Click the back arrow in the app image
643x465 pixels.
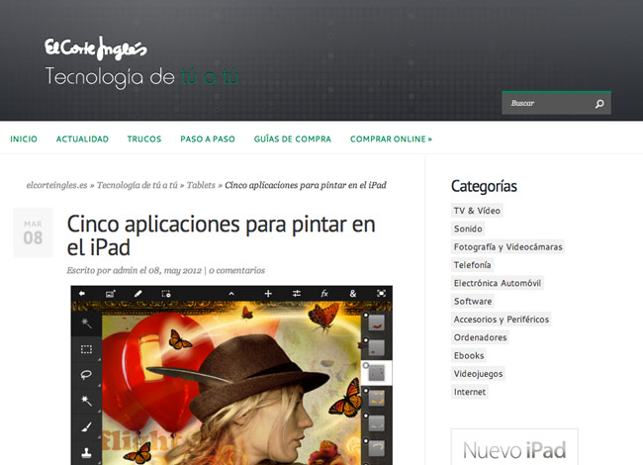(81, 294)
